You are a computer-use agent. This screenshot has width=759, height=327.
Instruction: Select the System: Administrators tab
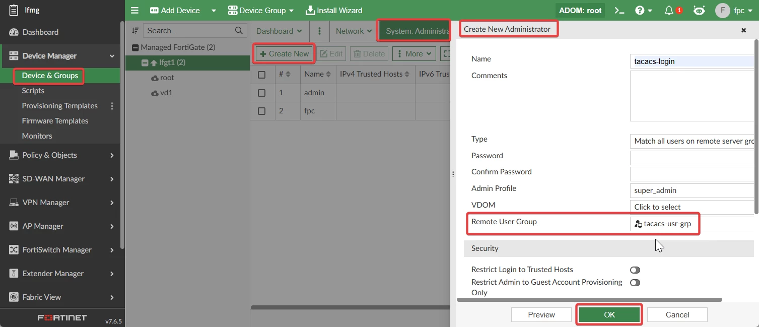tap(414, 31)
